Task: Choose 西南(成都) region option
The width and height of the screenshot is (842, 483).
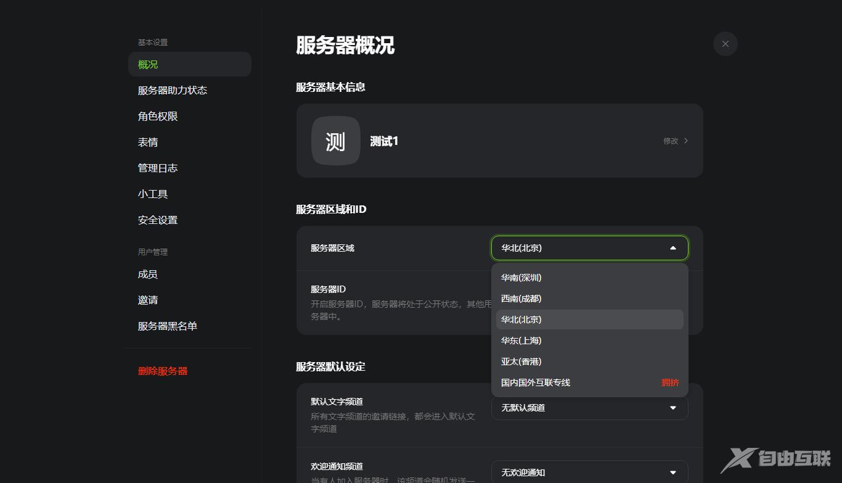Action: (590, 299)
